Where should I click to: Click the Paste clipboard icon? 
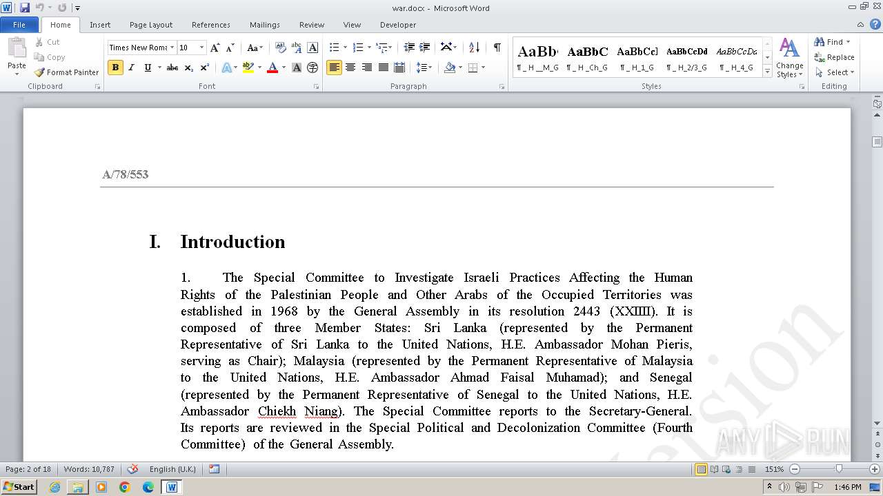[x=17, y=49]
